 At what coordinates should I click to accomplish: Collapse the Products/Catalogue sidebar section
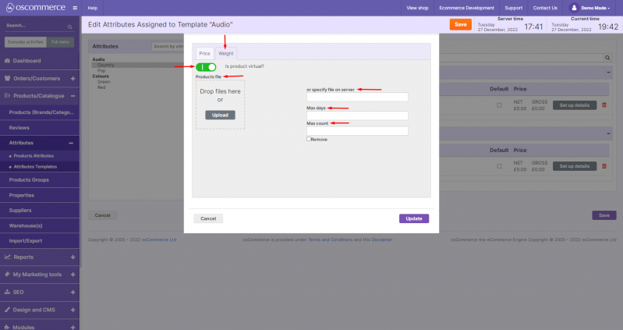coord(73,96)
